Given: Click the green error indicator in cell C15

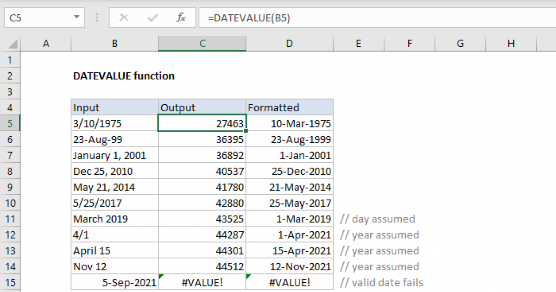Looking at the screenshot, I should [x=161, y=276].
